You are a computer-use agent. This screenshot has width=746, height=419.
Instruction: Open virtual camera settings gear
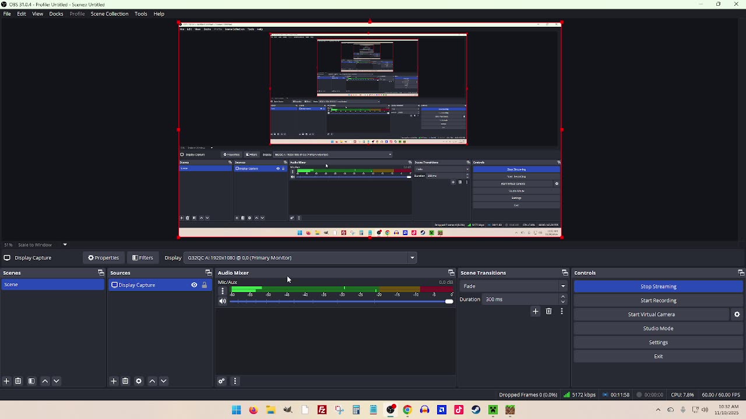(737, 314)
